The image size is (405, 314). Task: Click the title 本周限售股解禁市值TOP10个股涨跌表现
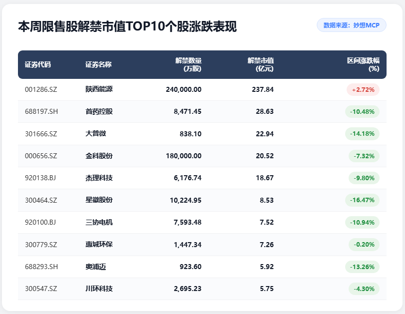click(127, 26)
